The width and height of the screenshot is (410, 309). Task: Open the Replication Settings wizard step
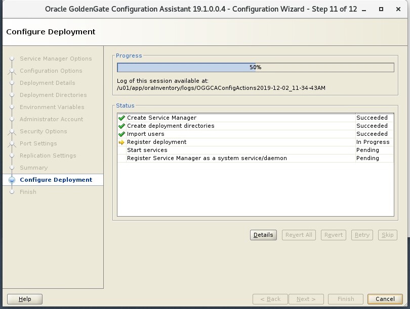[48, 156]
